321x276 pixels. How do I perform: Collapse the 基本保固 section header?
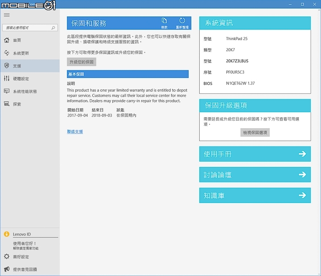[128, 74]
